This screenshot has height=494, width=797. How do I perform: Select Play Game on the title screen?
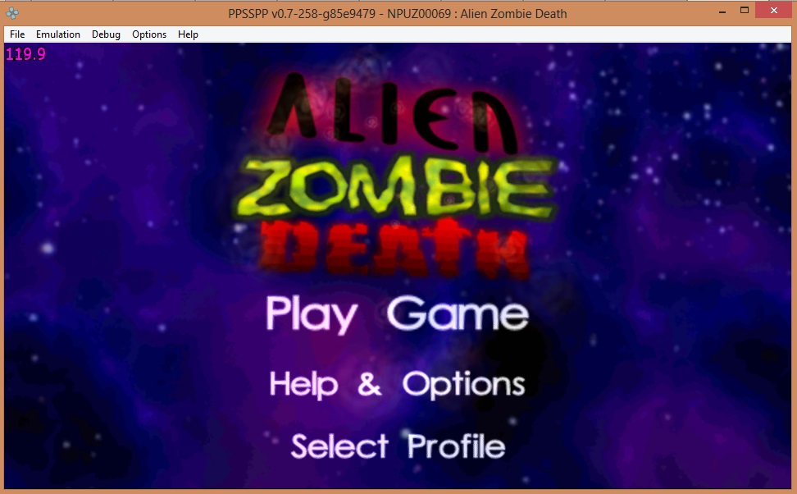tap(397, 314)
